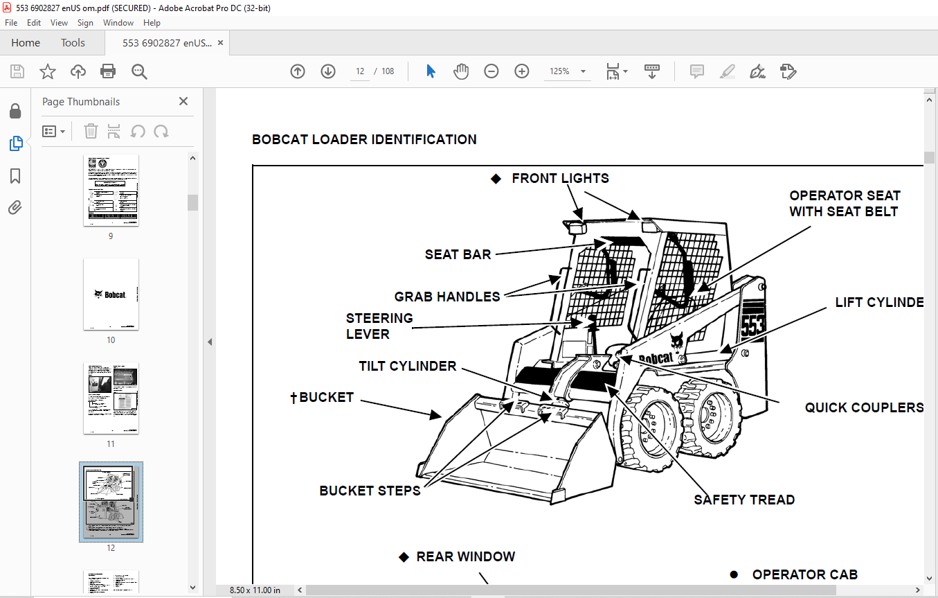Switch to the Home tab
This screenshot has height=598, width=938.
point(26,43)
